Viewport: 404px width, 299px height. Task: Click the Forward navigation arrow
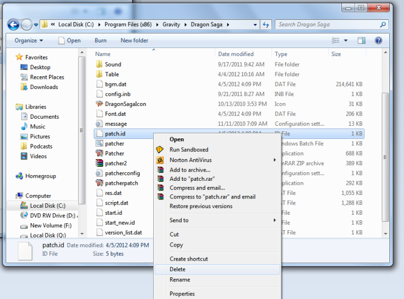click(26, 25)
